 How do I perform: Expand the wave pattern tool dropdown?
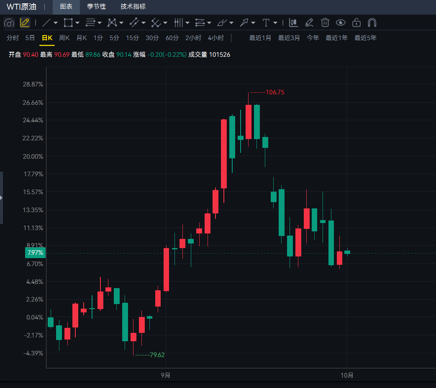pos(121,23)
